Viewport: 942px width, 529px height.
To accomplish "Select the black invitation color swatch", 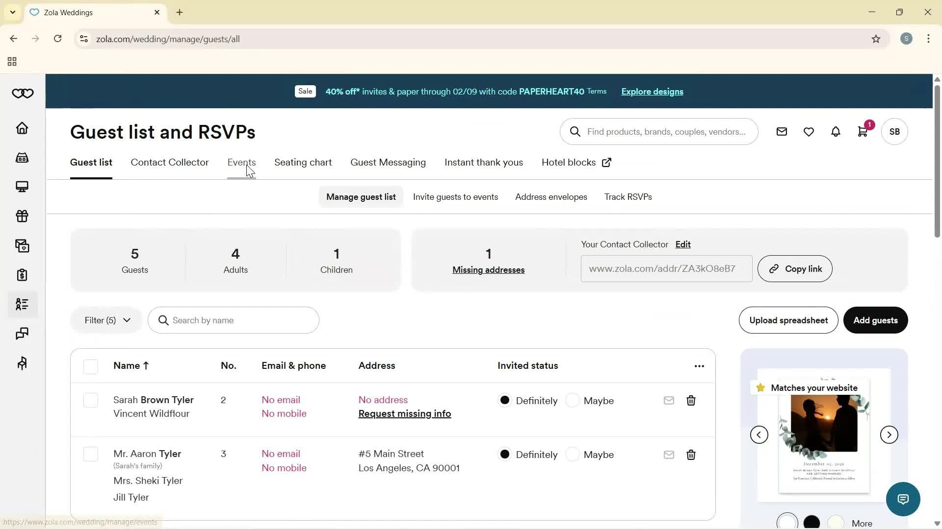I will click(x=811, y=522).
